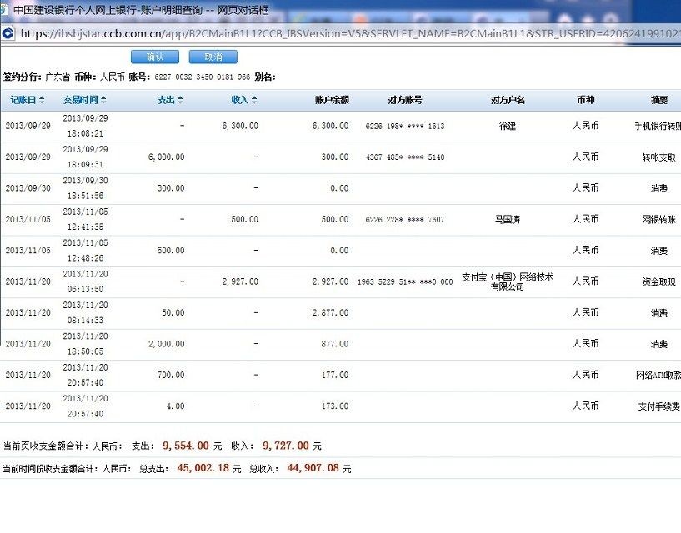Click the 确认 confirm button
Image resolution: width=681 pixels, height=533 pixels.
pyautogui.click(x=154, y=57)
